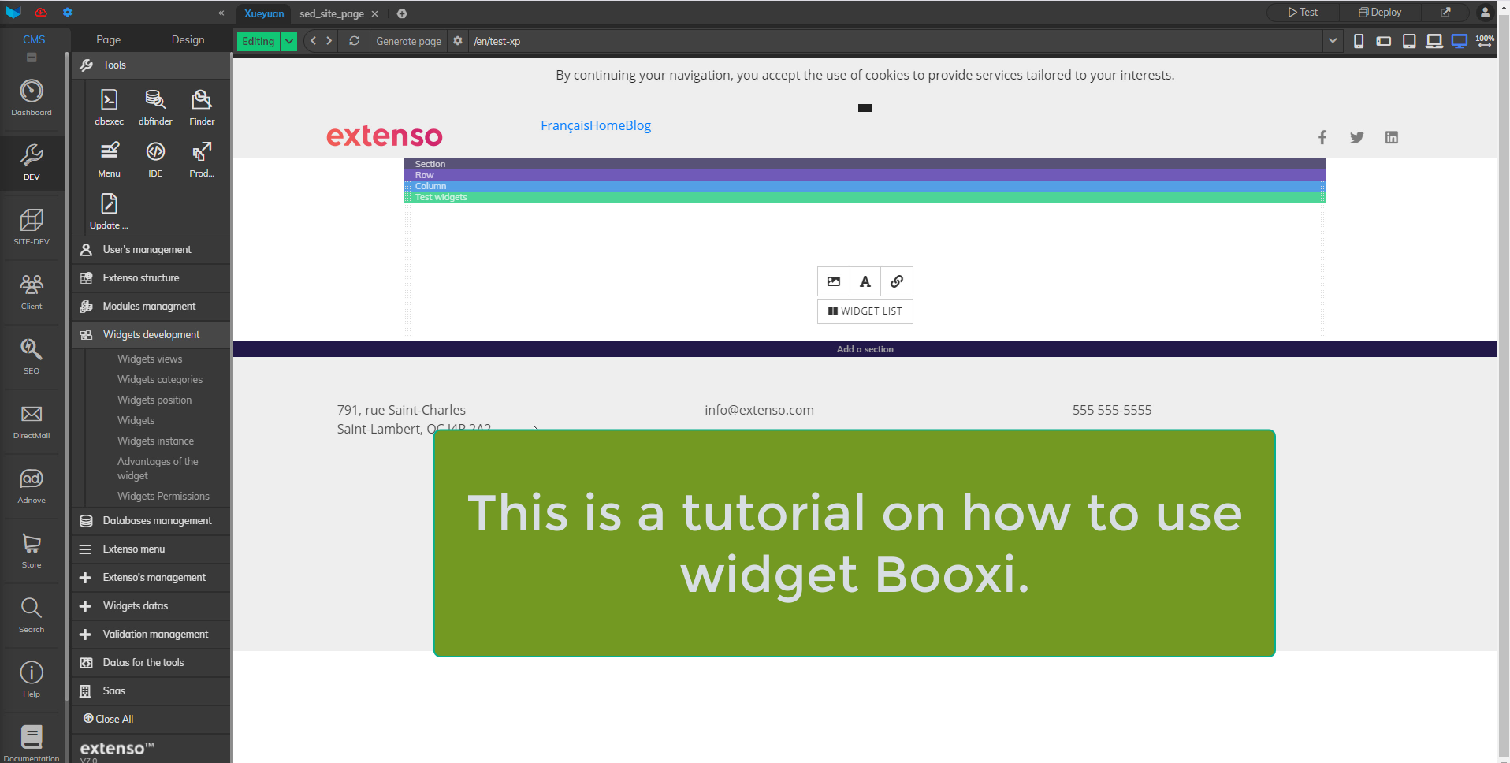Open the Facebook social icon
Image resolution: width=1510 pixels, height=763 pixels.
(x=1322, y=137)
